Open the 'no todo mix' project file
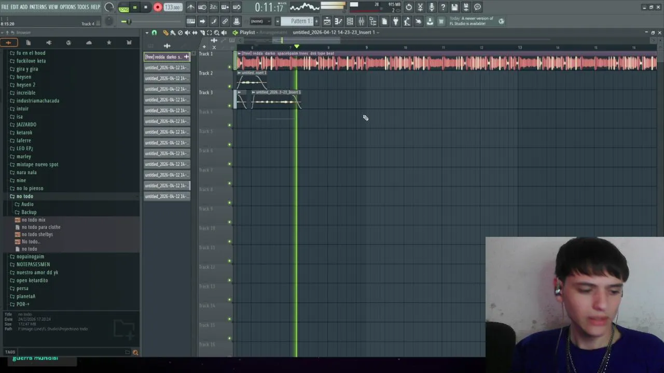 point(33,220)
